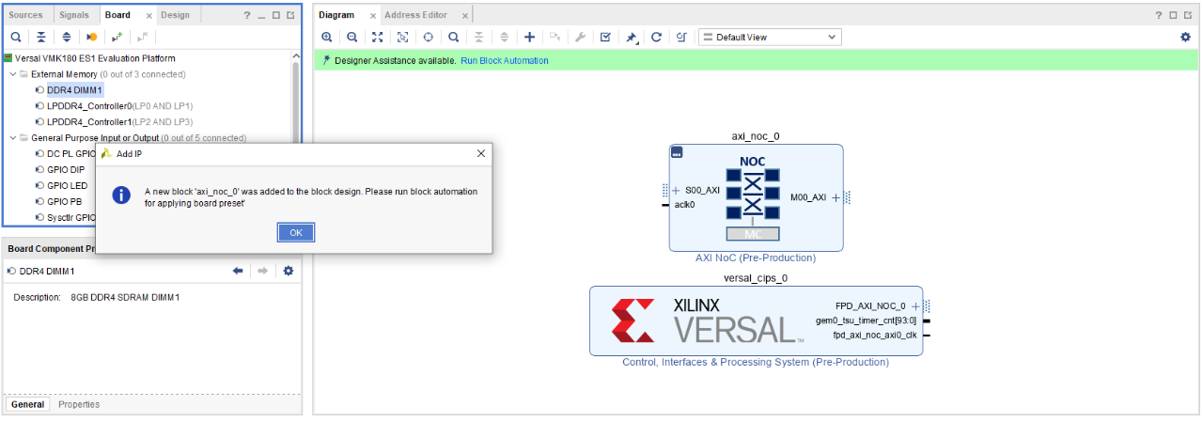Click the zoom-to-selection icon in Diagram toolbar

point(402,37)
